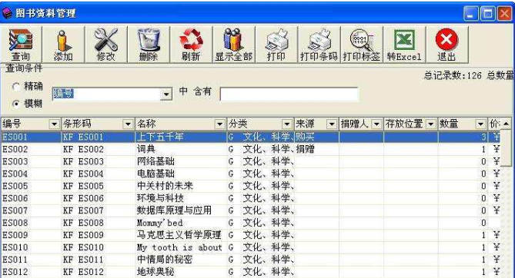
Task: Select row ES001 上下五千年
Action: coord(251,137)
